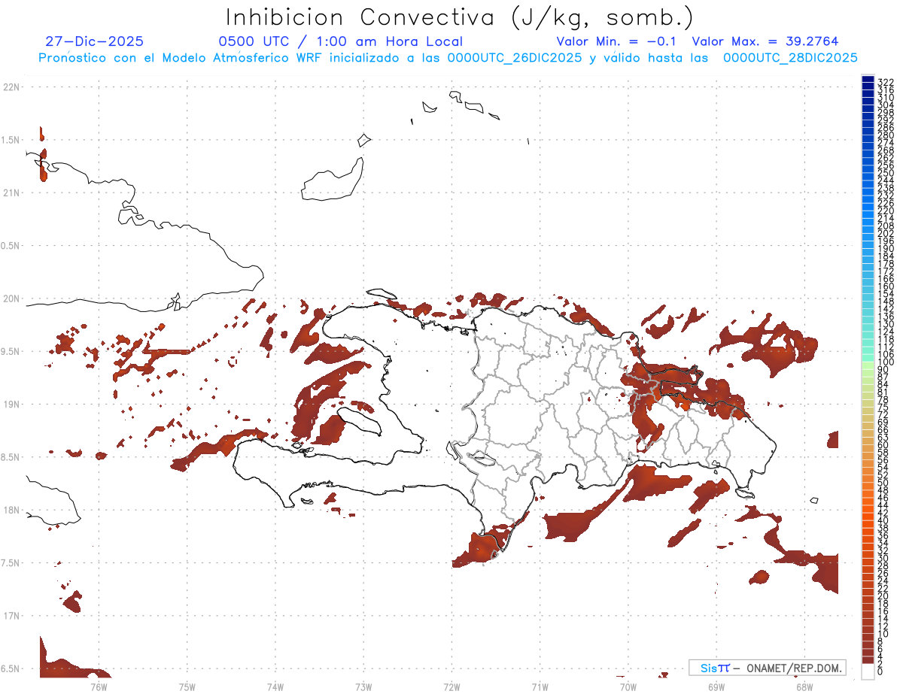Click the '19N' latitude label

tap(11, 405)
